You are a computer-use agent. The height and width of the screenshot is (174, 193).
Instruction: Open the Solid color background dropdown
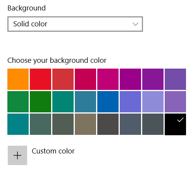(75, 24)
